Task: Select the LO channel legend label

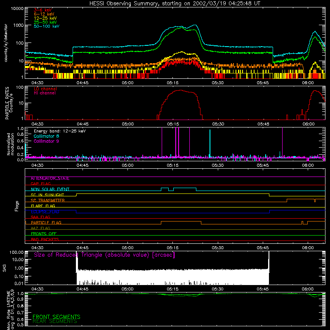Action: [x=45, y=89]
